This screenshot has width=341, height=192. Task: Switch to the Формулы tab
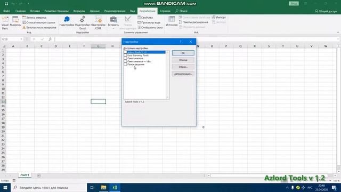tap(79, 11)
